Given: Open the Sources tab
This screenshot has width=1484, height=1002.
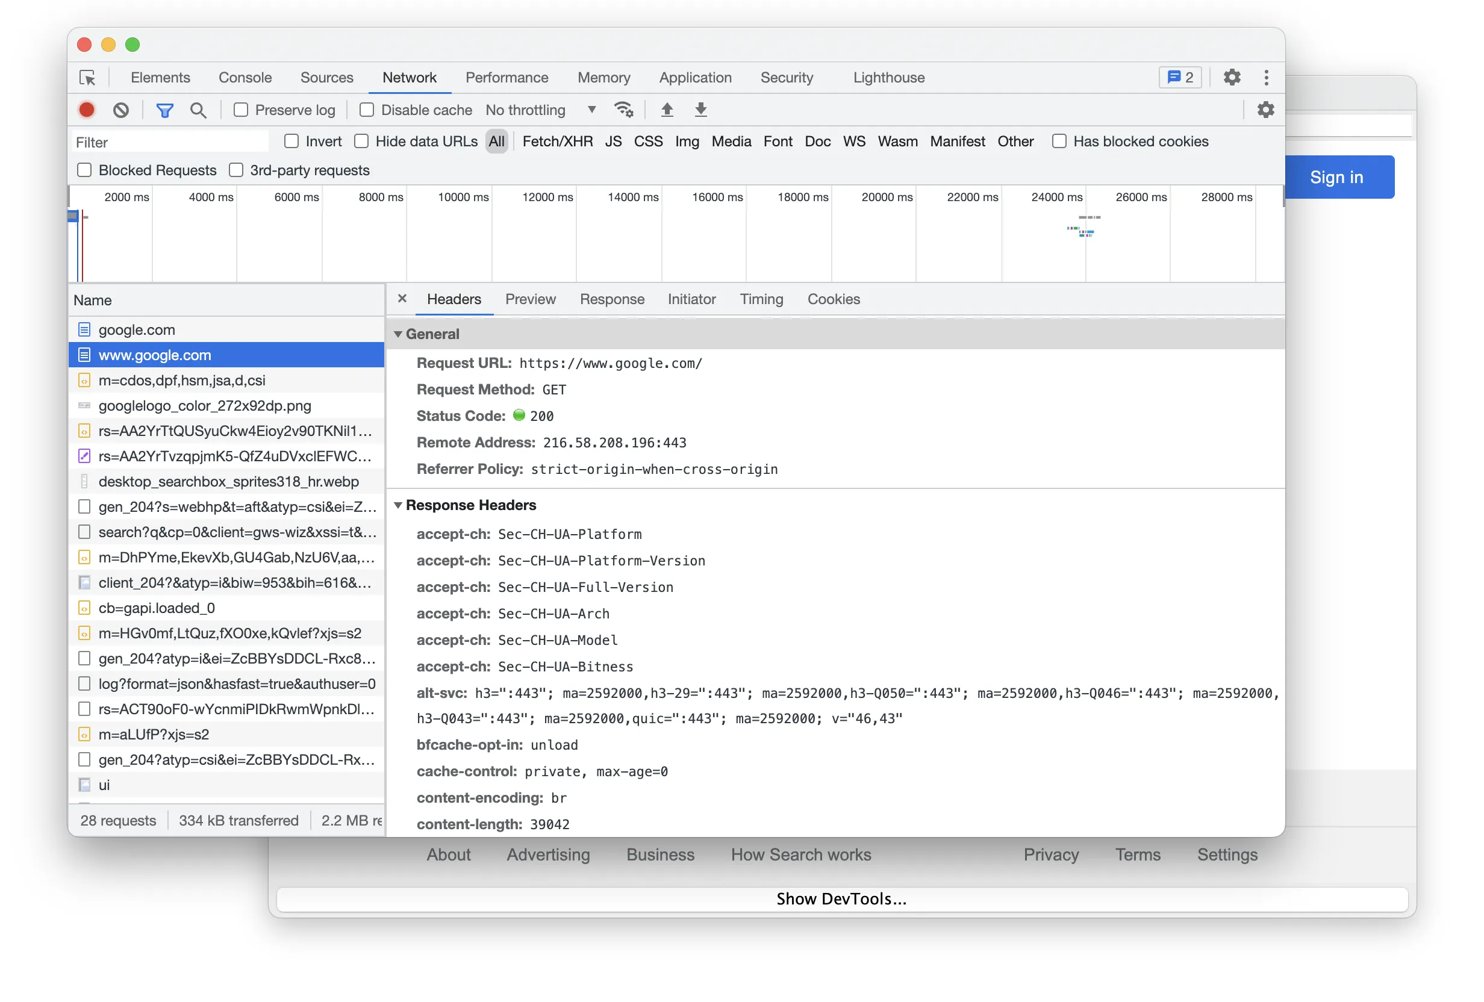Looking at the screenshot, I should coord(327,77).
